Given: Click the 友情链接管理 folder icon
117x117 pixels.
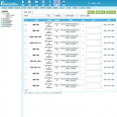Looking at the screenshot, I should pos(3,21).
